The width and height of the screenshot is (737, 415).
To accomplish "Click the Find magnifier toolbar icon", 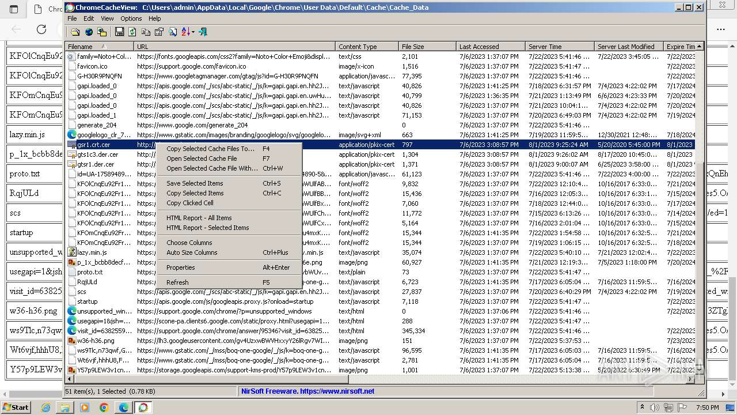I will tap(172, 32).
